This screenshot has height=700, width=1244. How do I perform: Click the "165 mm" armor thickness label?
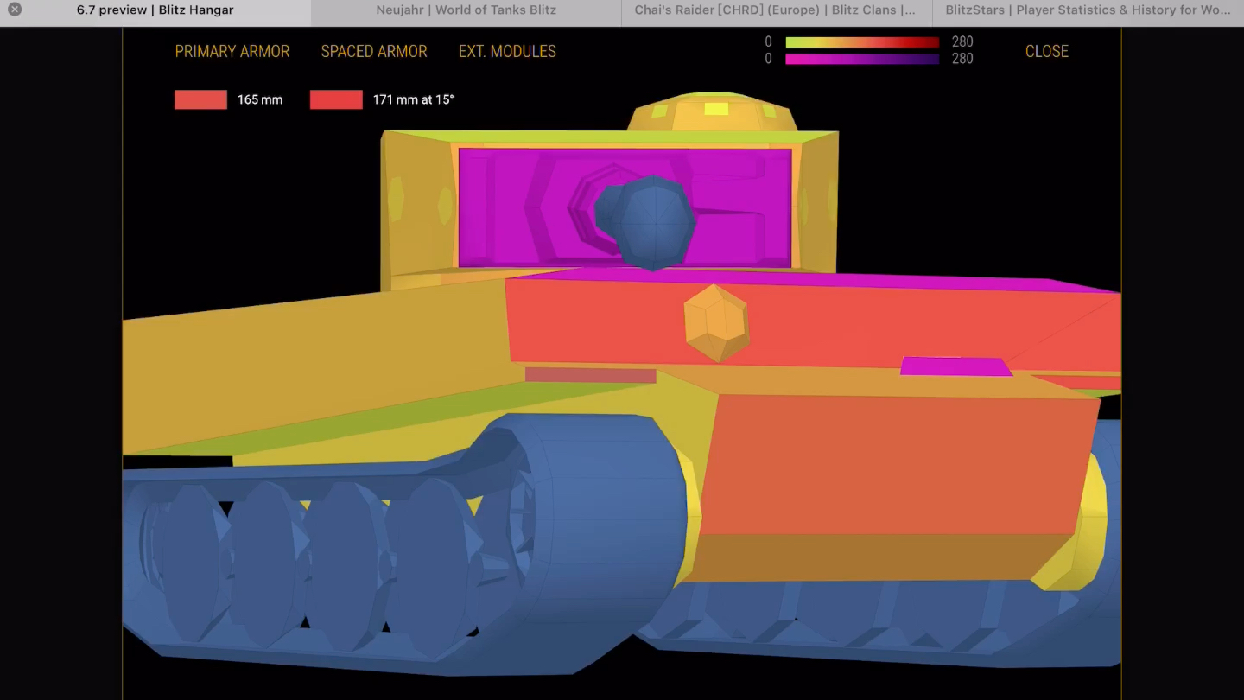point(260,99)
